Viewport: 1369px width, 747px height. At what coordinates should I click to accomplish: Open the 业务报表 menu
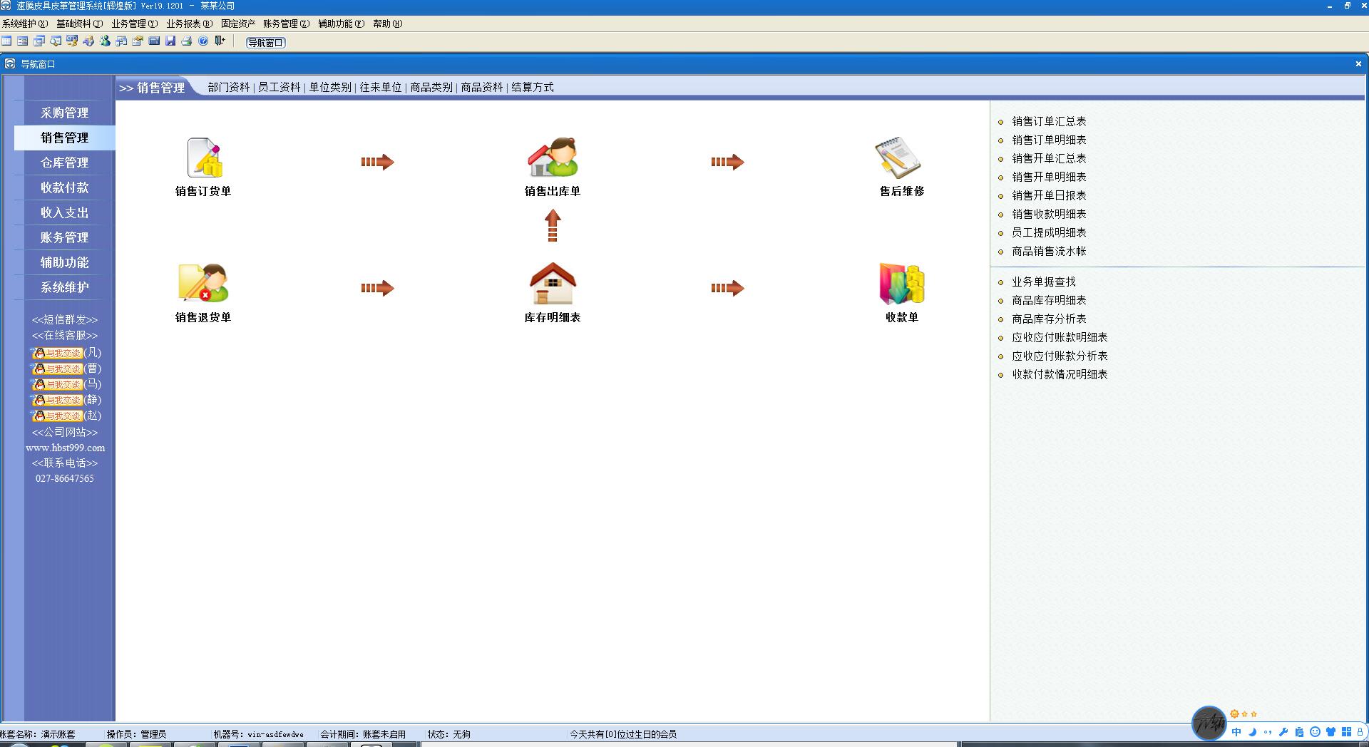pos(189,24)
